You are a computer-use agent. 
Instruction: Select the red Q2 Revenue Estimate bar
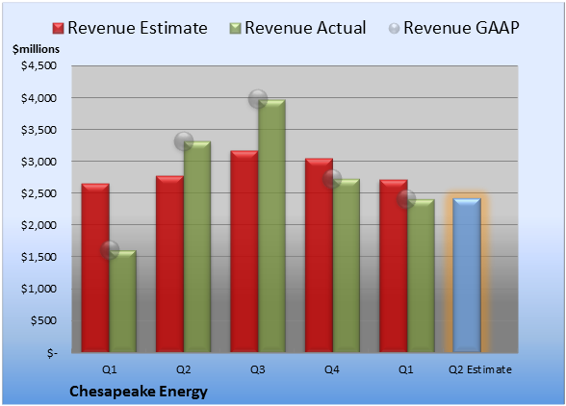click(x=169, y=264)
